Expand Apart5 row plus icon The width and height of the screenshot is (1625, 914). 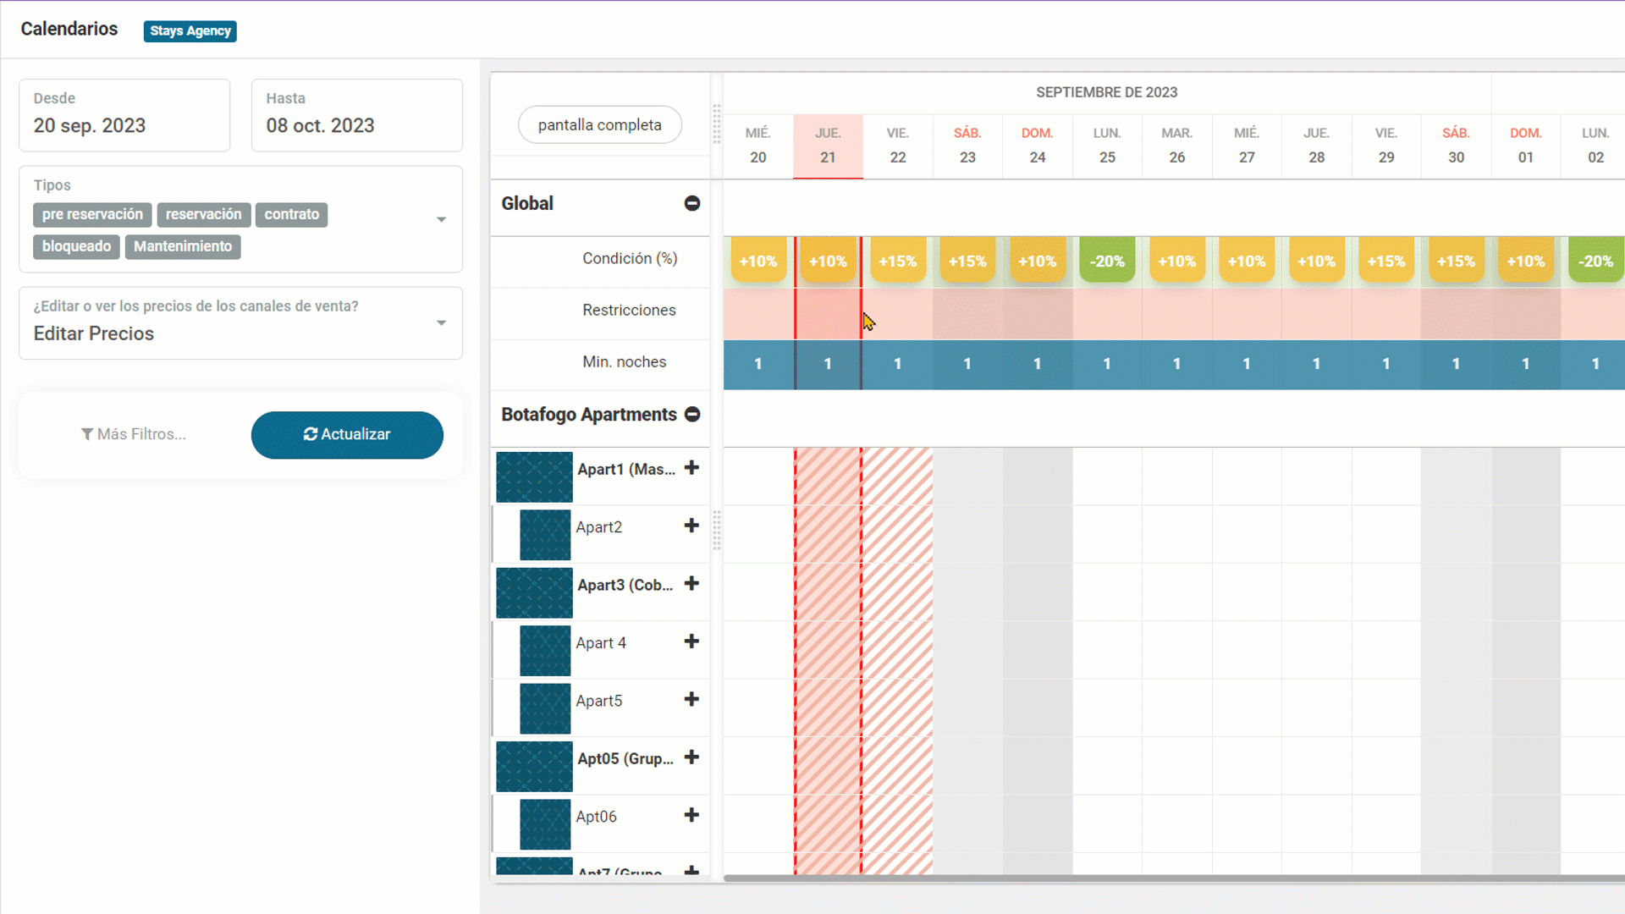point(691,699)
